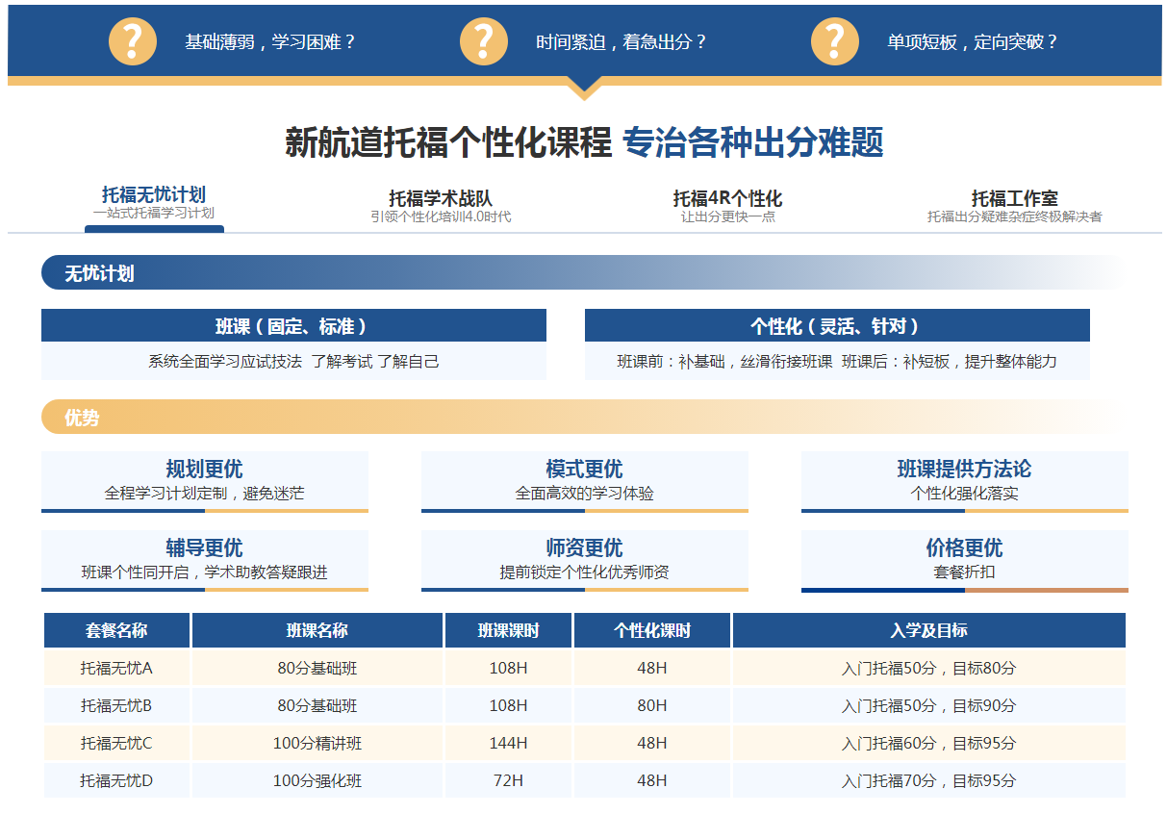Click 108H in the 托福无忧A row
1167x814 pixels.
[509, 668]
